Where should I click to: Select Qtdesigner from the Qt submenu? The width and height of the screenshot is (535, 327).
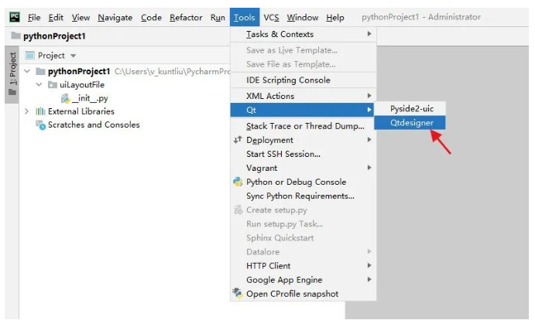point(410,123)
